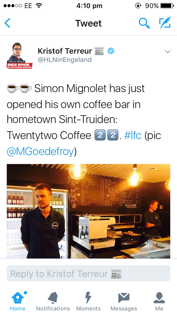
Task: Tap the Reply to Kristof Terreur field
Action: [x=88, y=273]
